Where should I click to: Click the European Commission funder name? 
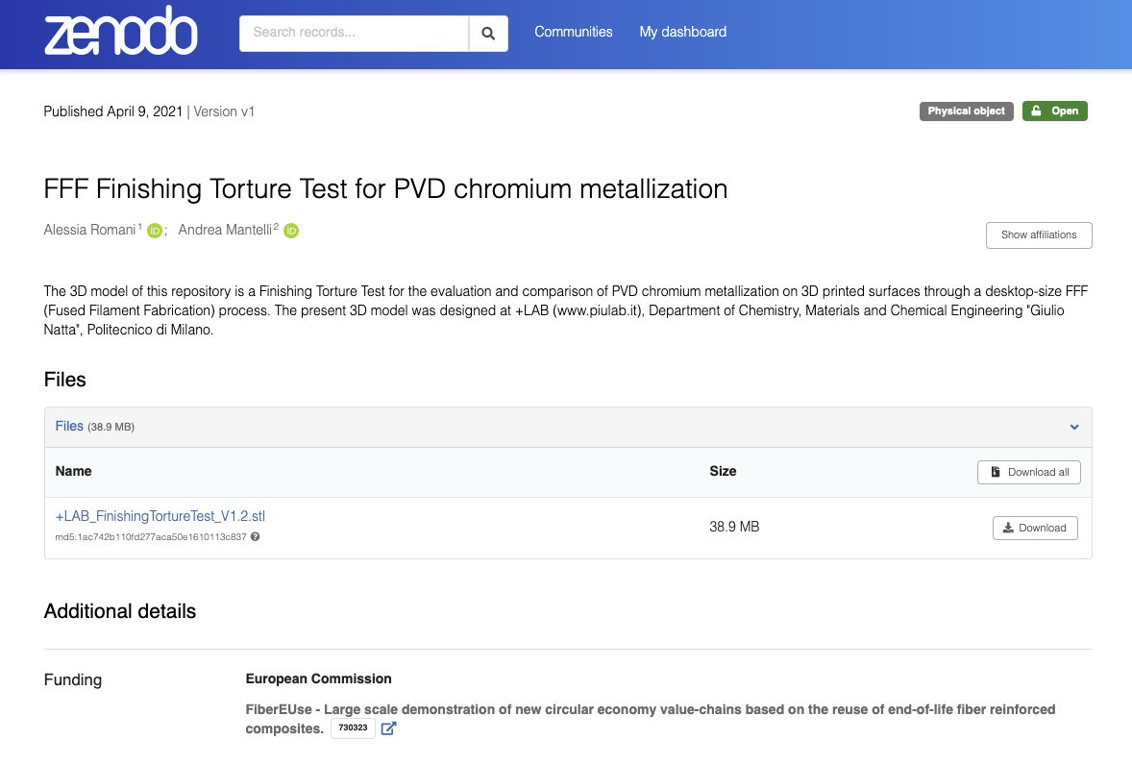318,679
